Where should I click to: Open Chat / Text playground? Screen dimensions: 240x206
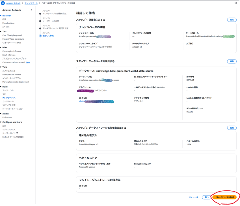click(x=12, y=35)
